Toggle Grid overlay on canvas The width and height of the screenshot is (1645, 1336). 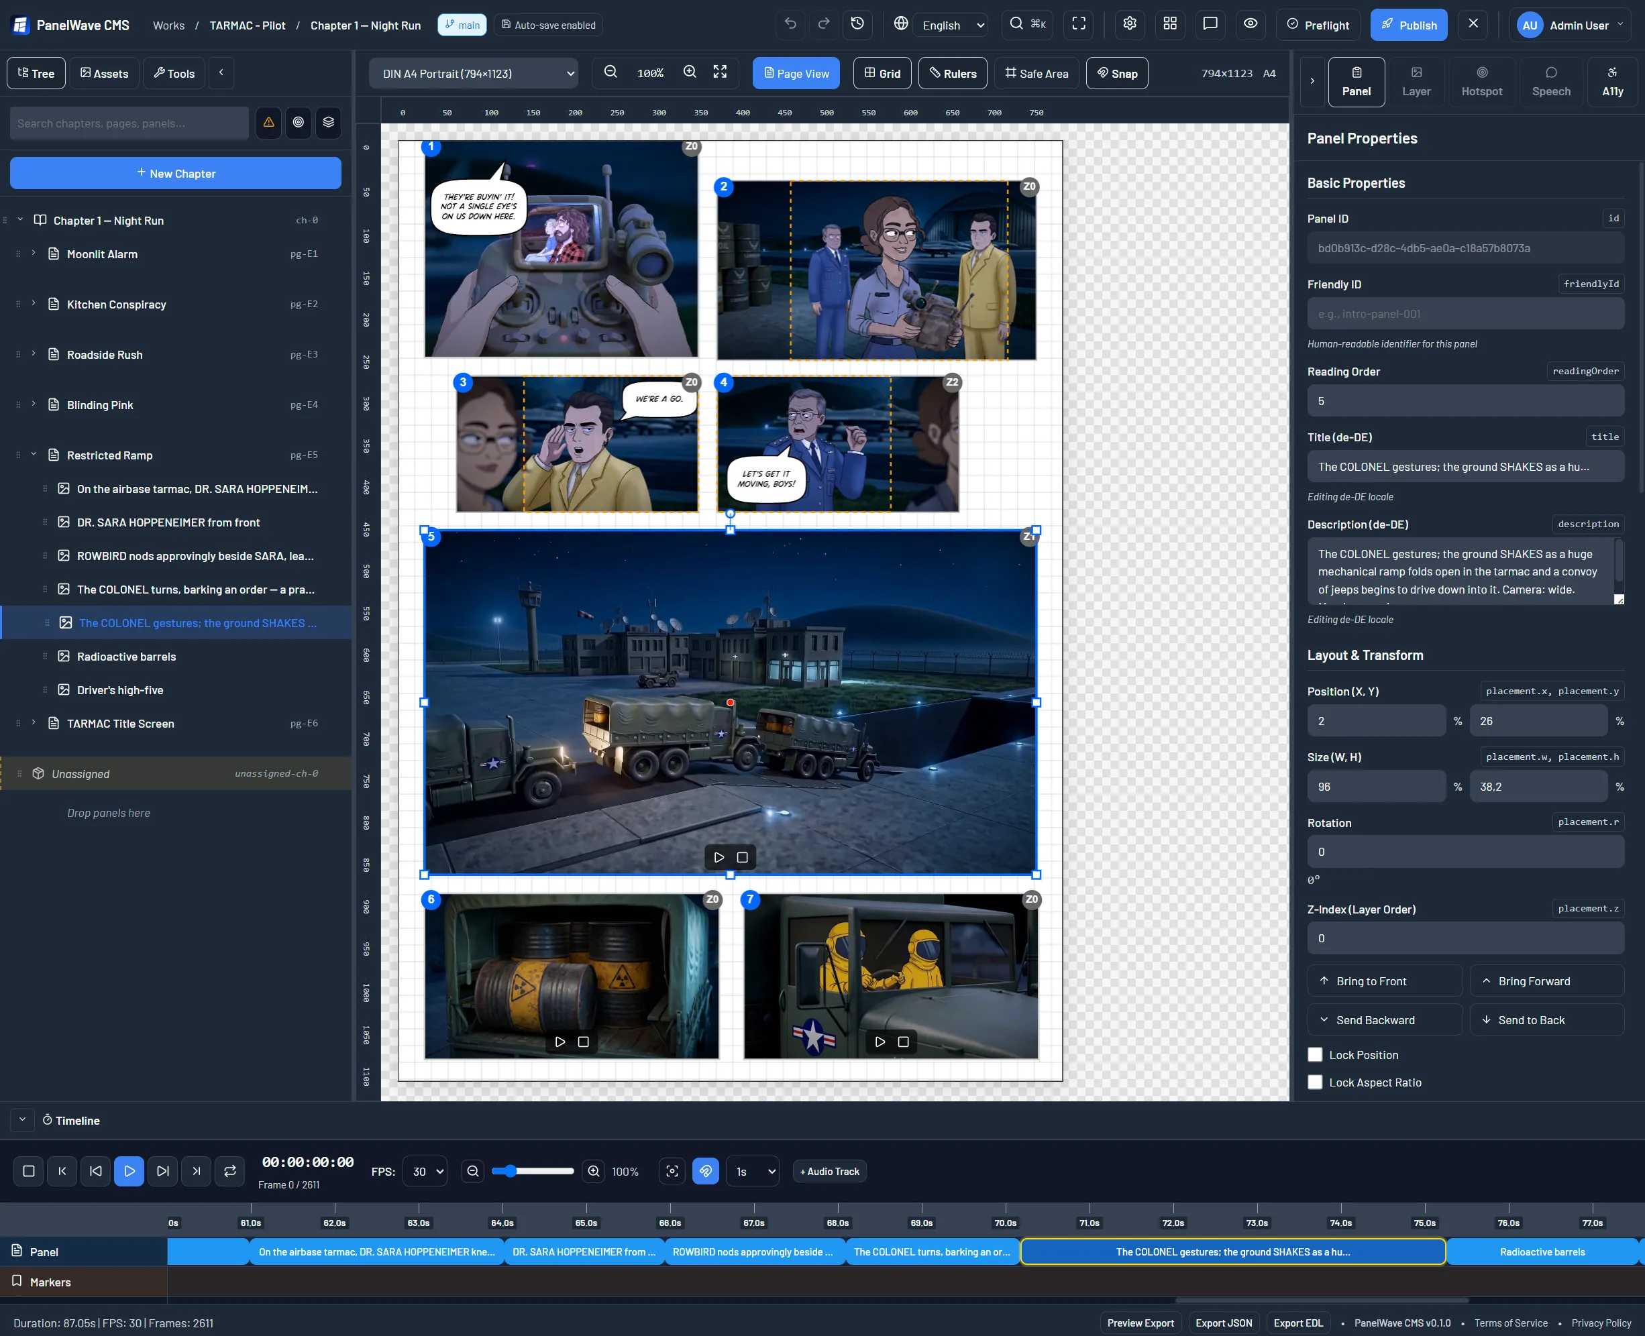(x=882, y=73)
